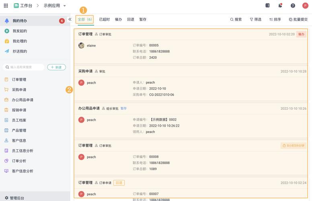Viewport: 312px width, 201px height.
Task: Open the help question mark icon
Action: [293, 6]
